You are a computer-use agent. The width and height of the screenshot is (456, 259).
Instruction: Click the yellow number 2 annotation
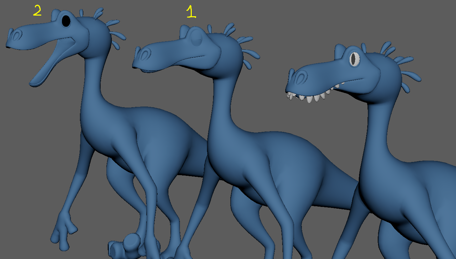[x=37, y=11]
